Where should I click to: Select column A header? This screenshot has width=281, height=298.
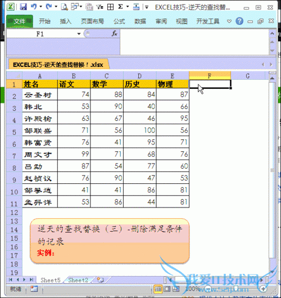[40, 76]
